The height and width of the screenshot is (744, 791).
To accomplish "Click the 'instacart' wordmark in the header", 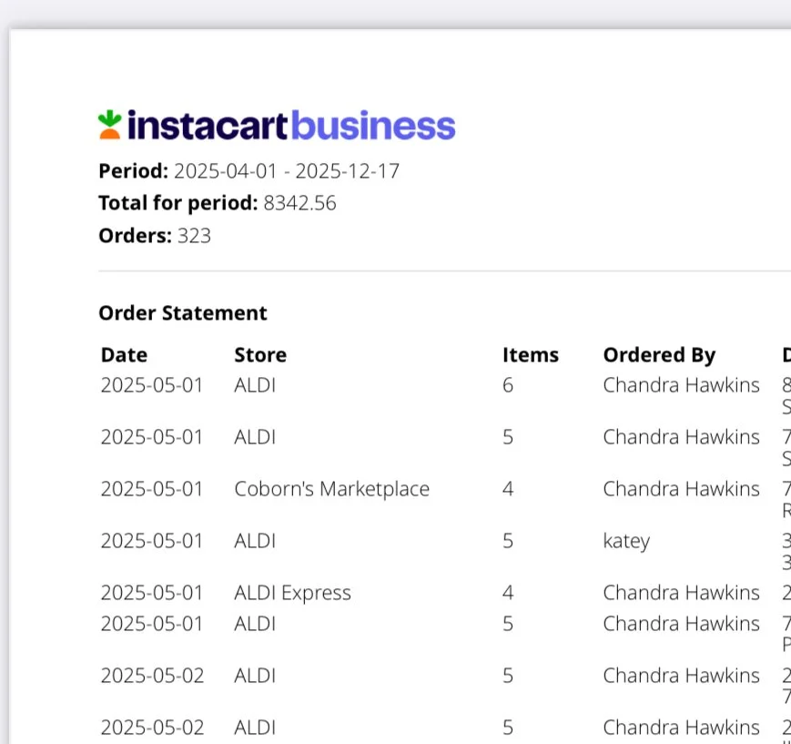I will 208,125.
